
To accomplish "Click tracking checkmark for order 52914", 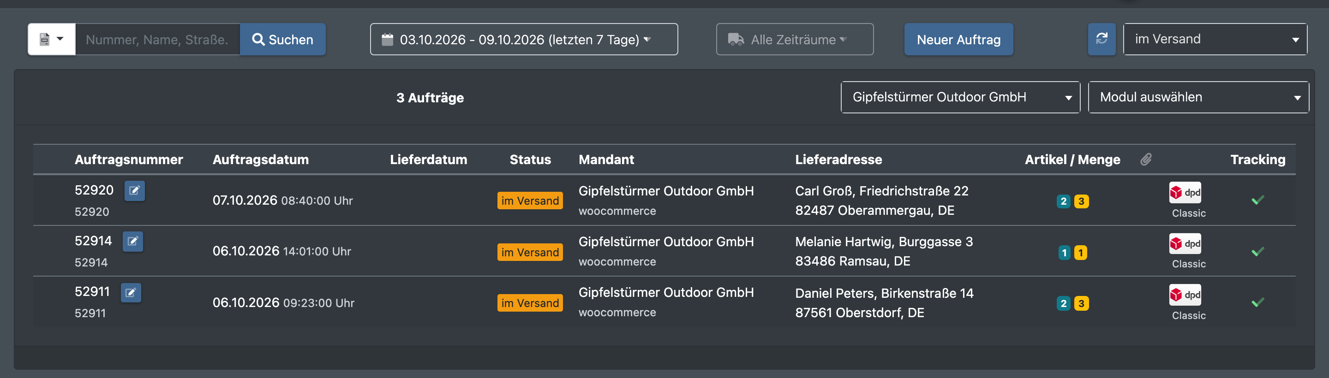I will [1258, 252].
